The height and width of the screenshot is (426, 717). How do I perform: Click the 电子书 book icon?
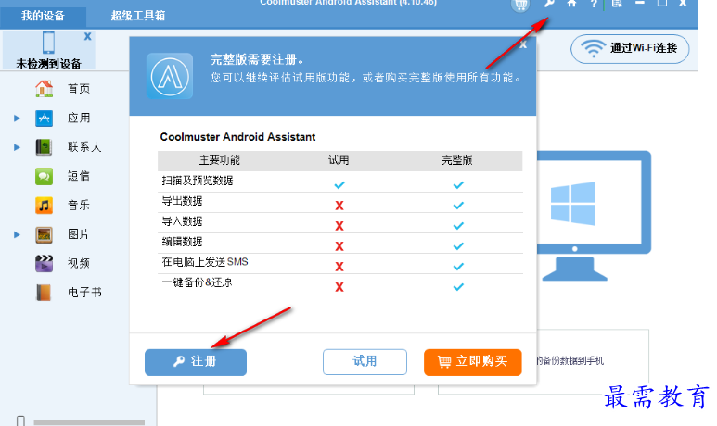pyautogui.click(x=44, y=293)
